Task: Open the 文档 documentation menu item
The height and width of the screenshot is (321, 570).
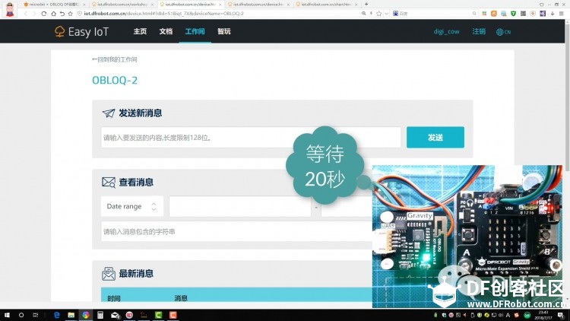Action: coord(166,31)
